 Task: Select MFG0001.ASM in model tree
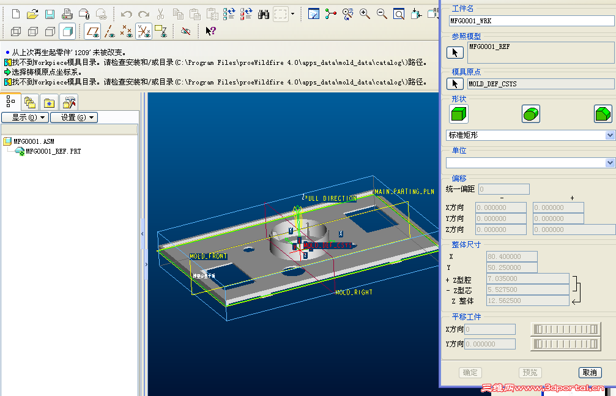pyautogui.click(x=34, y=141)
